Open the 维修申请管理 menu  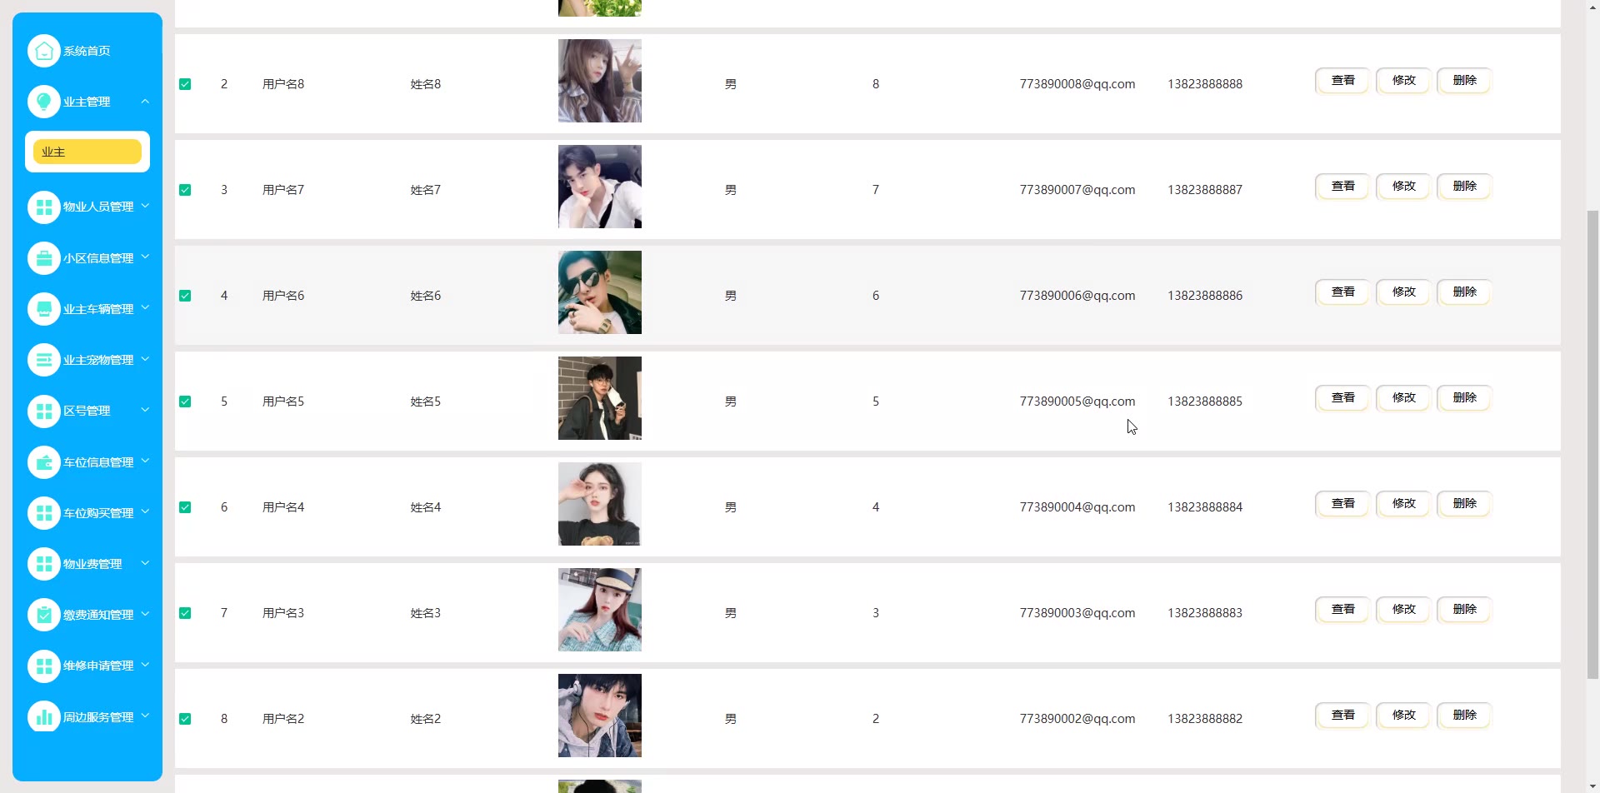[97, 666]
